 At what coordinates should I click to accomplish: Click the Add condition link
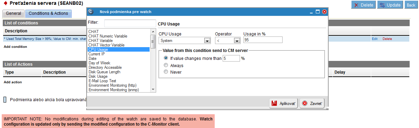[15, 47]
